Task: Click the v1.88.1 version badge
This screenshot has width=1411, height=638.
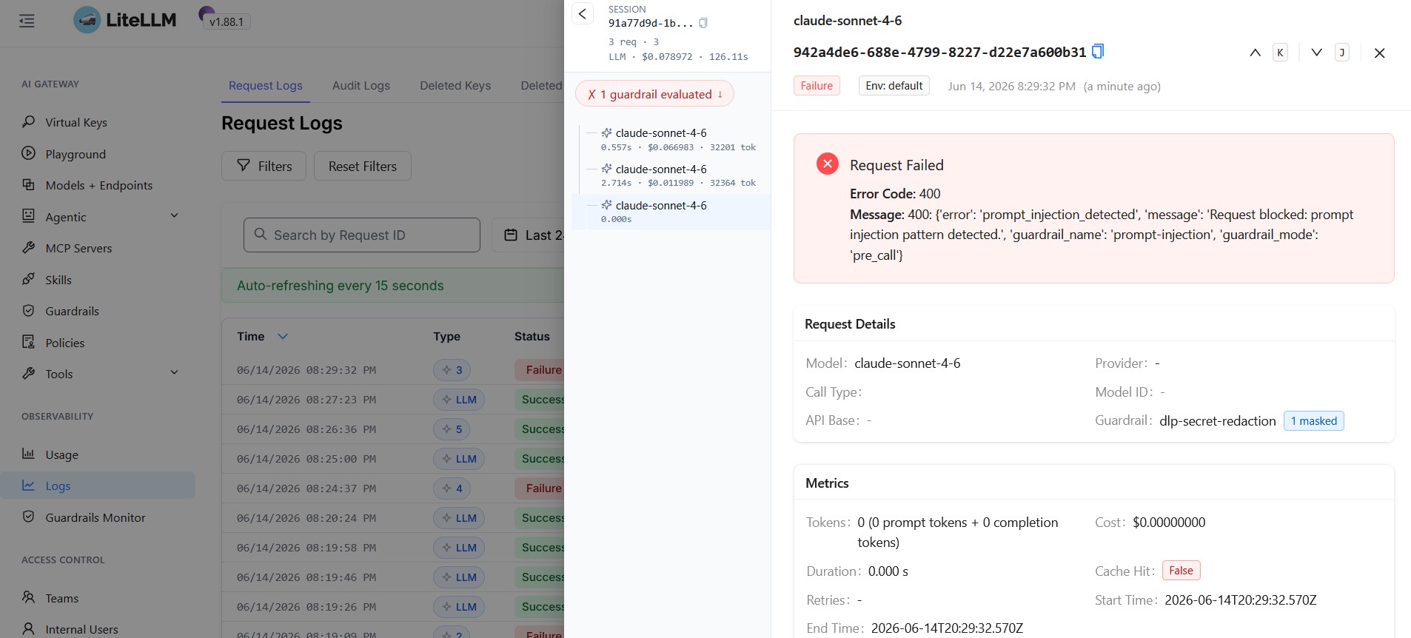Action: [x=226, y=21]
